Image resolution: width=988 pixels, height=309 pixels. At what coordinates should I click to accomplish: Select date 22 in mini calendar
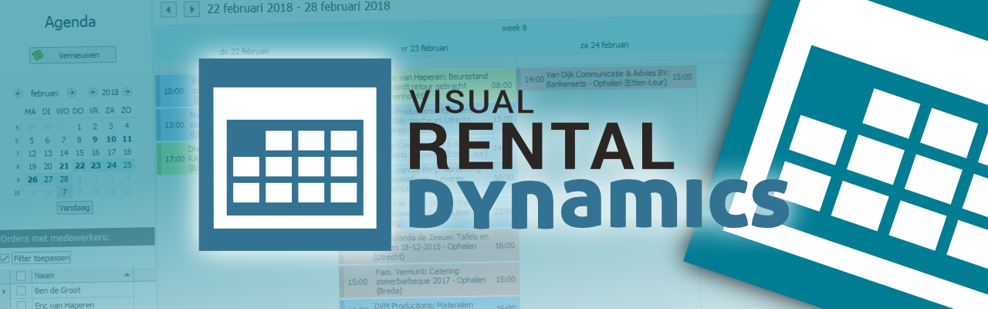pyautogui.click(x=79, y=165)
